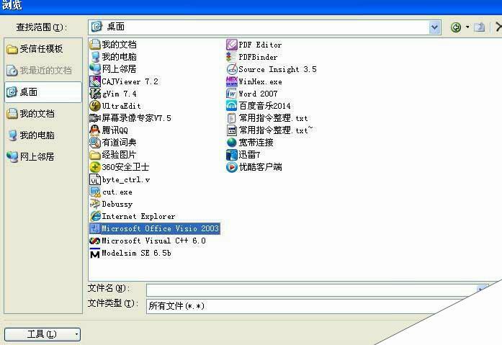The height and width of the screenshot is (345, 502).
Task: Open the 我的文档 icon in file list
Action: click(x=95, y=45)
